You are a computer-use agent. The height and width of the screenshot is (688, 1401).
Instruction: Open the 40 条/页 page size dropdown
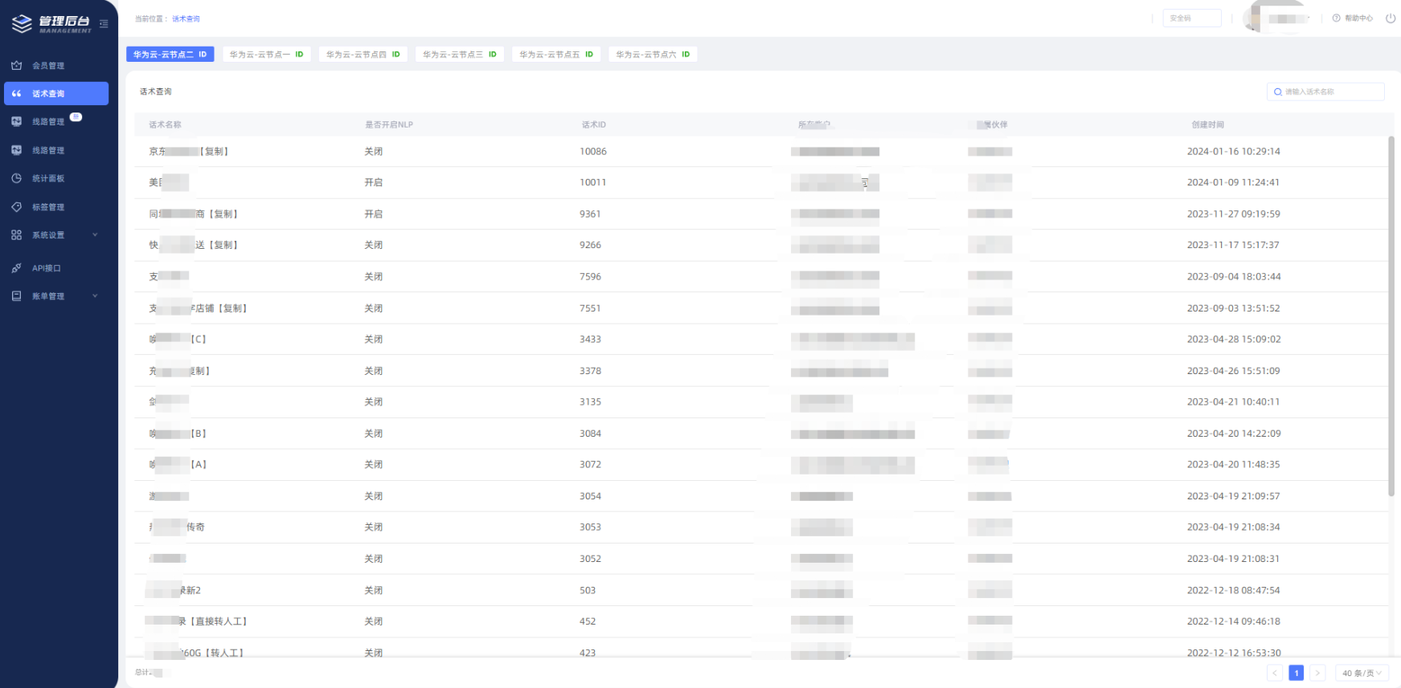pos(1362,673)
